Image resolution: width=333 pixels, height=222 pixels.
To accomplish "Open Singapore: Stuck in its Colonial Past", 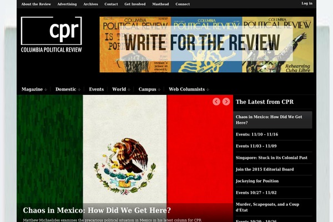I will [x=271, y=158].
